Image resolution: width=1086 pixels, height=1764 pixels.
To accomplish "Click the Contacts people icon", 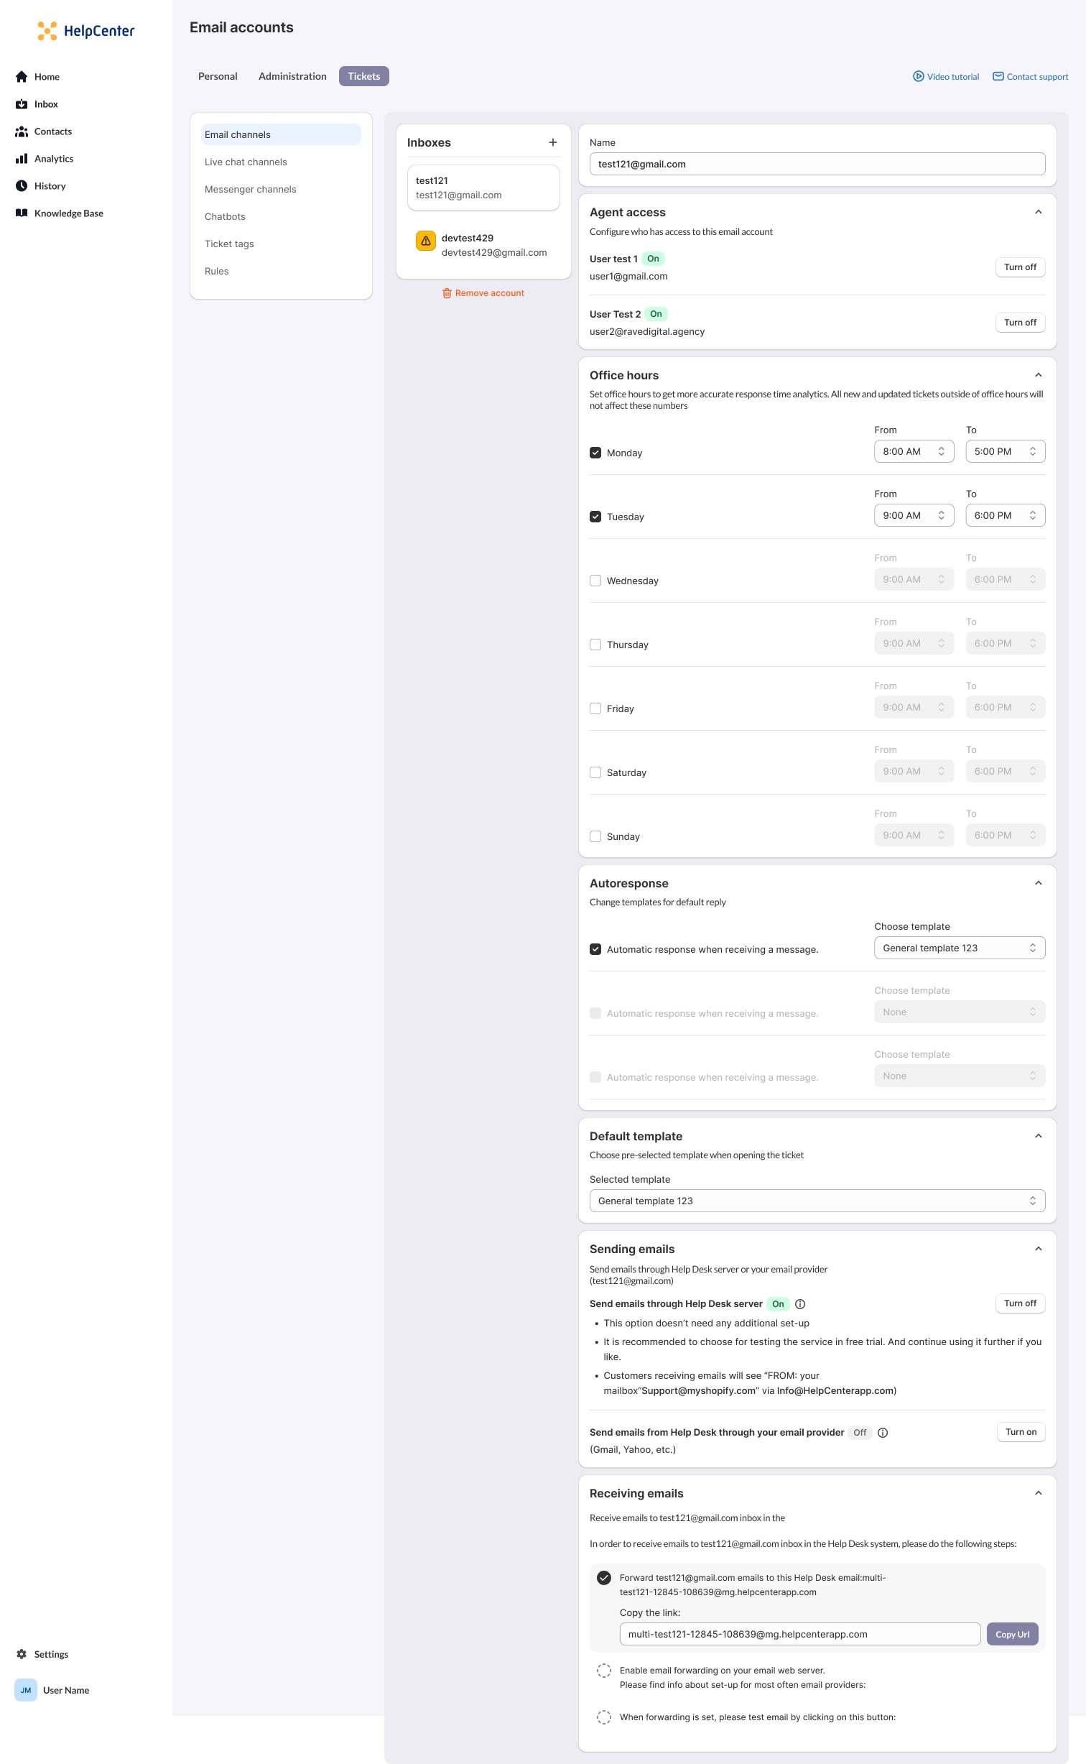I will click(22, 131).
